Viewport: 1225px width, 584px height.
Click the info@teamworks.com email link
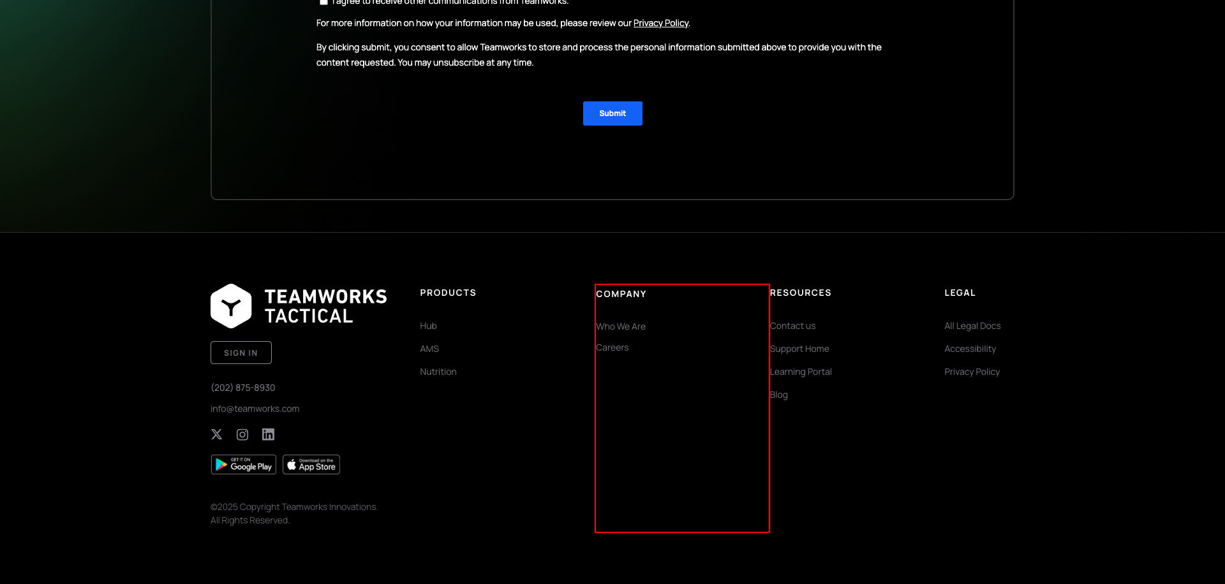[255, 409]
